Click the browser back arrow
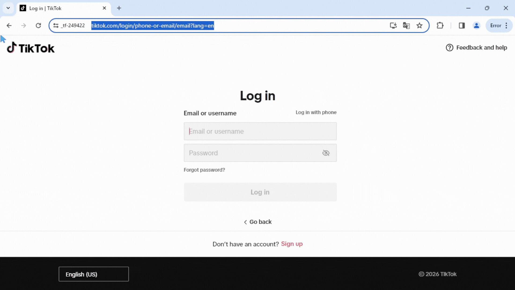Viewport: 515px width, 290px height. (x=9, y=26)
